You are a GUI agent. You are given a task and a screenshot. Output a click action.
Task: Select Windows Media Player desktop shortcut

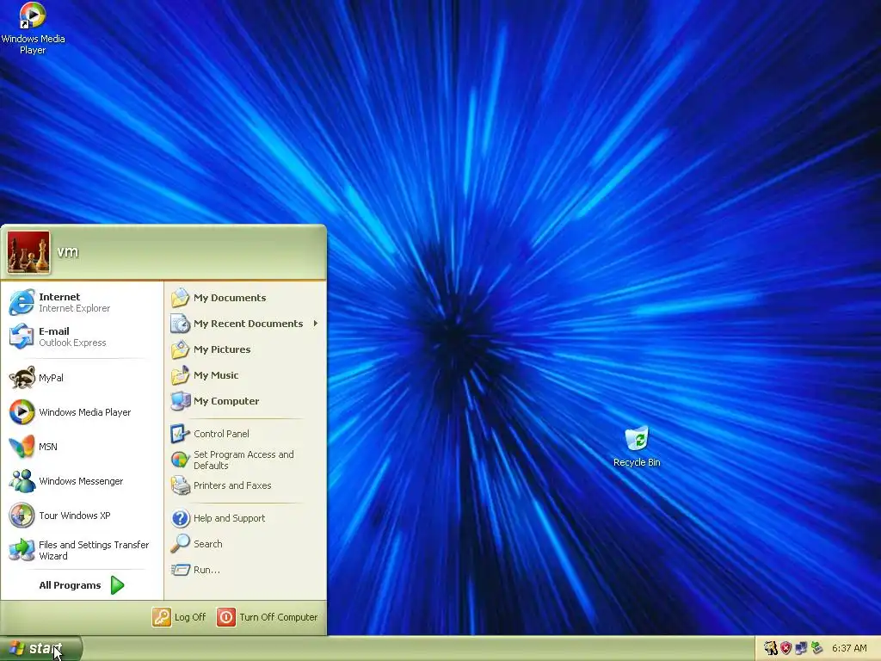(x=32, y=15)
